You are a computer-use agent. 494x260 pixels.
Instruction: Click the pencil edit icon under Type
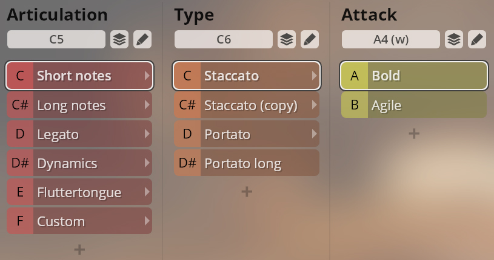310,40
